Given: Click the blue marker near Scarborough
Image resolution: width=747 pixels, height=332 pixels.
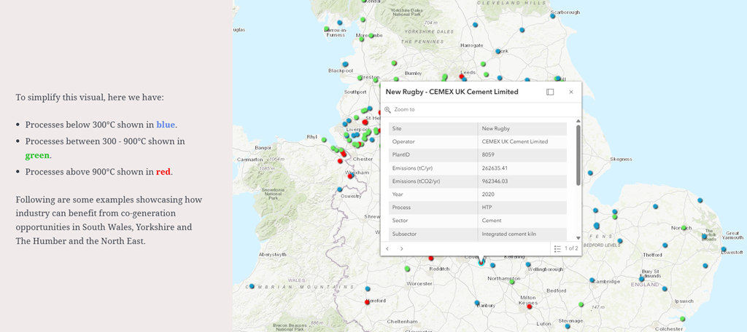Looking at the screenshot, I should click(x=552, y=16).
